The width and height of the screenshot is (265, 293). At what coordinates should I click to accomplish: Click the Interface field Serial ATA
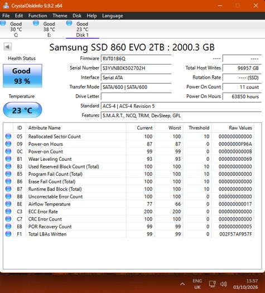(136, 78)
